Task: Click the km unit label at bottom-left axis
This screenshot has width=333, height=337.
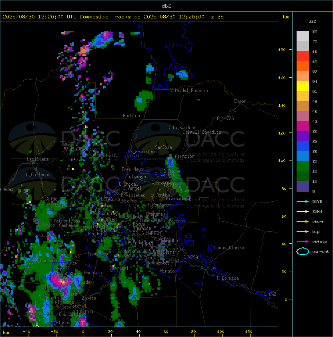Action: 6,333
